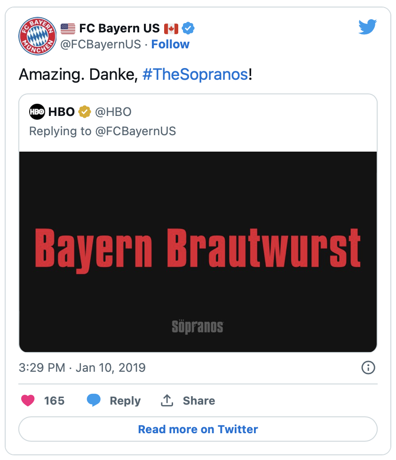Click the Share text label
This screenshot has height=460, width=396.
pyautogui.click(x=199, y=401)
